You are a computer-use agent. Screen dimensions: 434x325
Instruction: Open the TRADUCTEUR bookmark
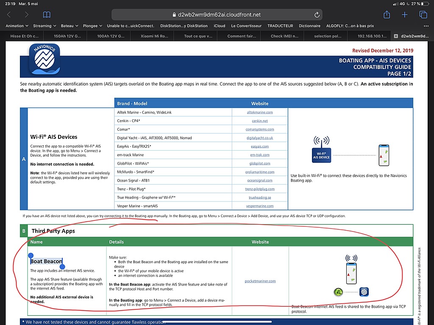click(280, 26)
